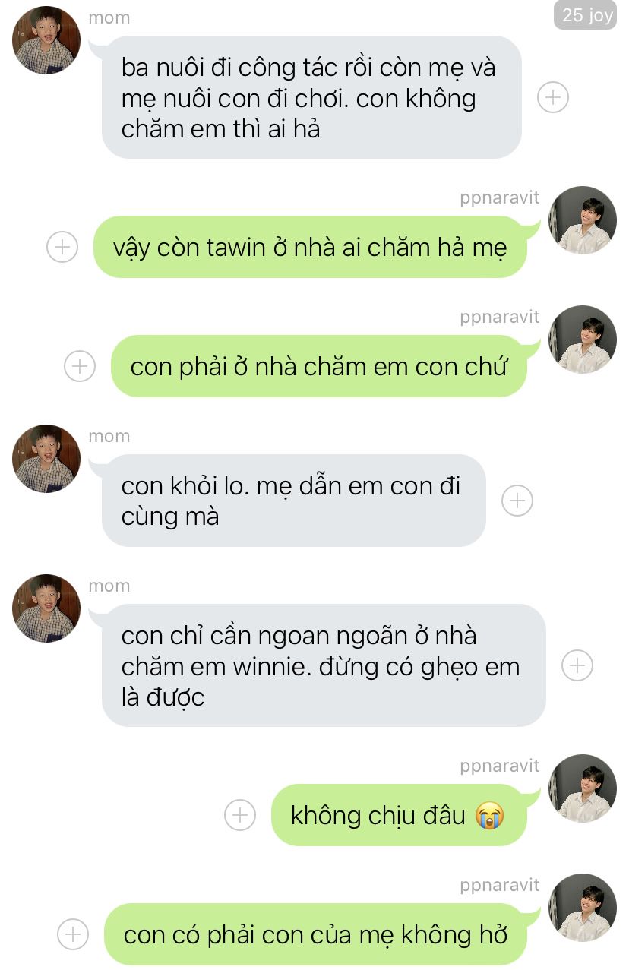Open ppnaravit avatar beside "con phải ở nhà"
This screenshot has height=970, width=629.
(x=583, y=340)
